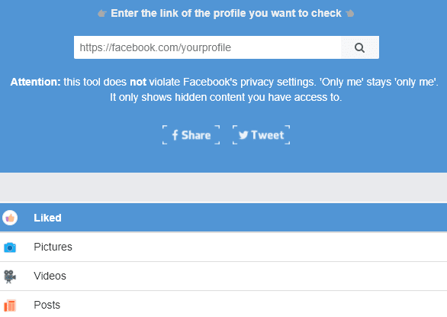This screenshot has height=317, width=447.
Task: Click the blue camera Pictures icon
Action: [x=10, y=247]
